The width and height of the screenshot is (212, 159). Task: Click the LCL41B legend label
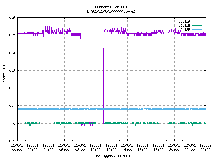click(184, 26)
